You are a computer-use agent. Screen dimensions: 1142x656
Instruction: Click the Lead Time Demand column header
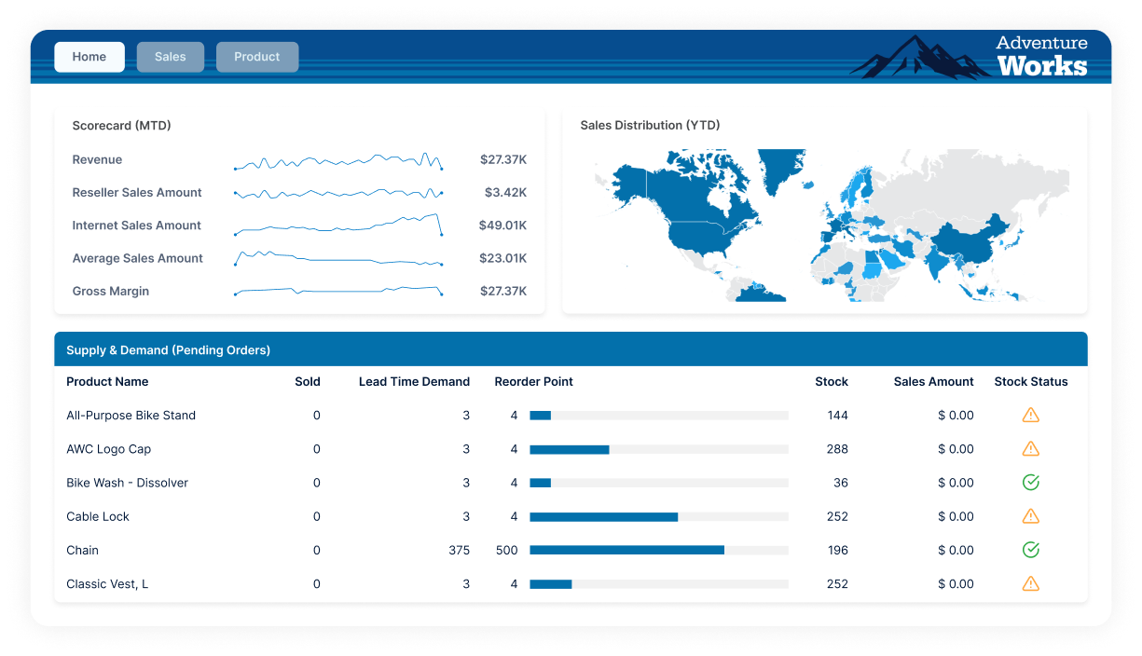(414, 381)
